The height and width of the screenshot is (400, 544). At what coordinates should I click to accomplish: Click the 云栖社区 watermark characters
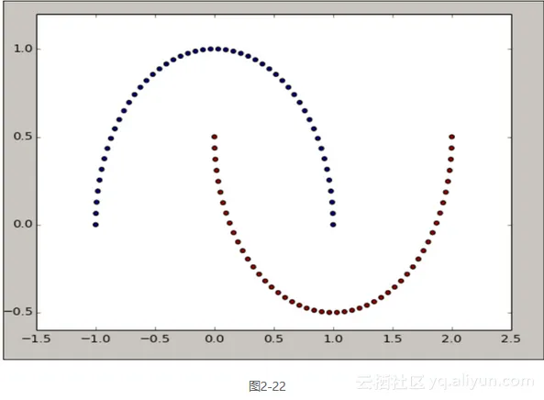(391, 382)
